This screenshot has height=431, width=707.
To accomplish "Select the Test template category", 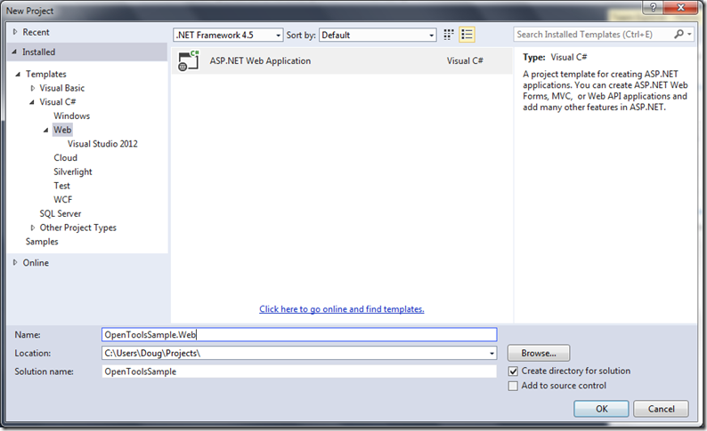I will click(61, 186).
